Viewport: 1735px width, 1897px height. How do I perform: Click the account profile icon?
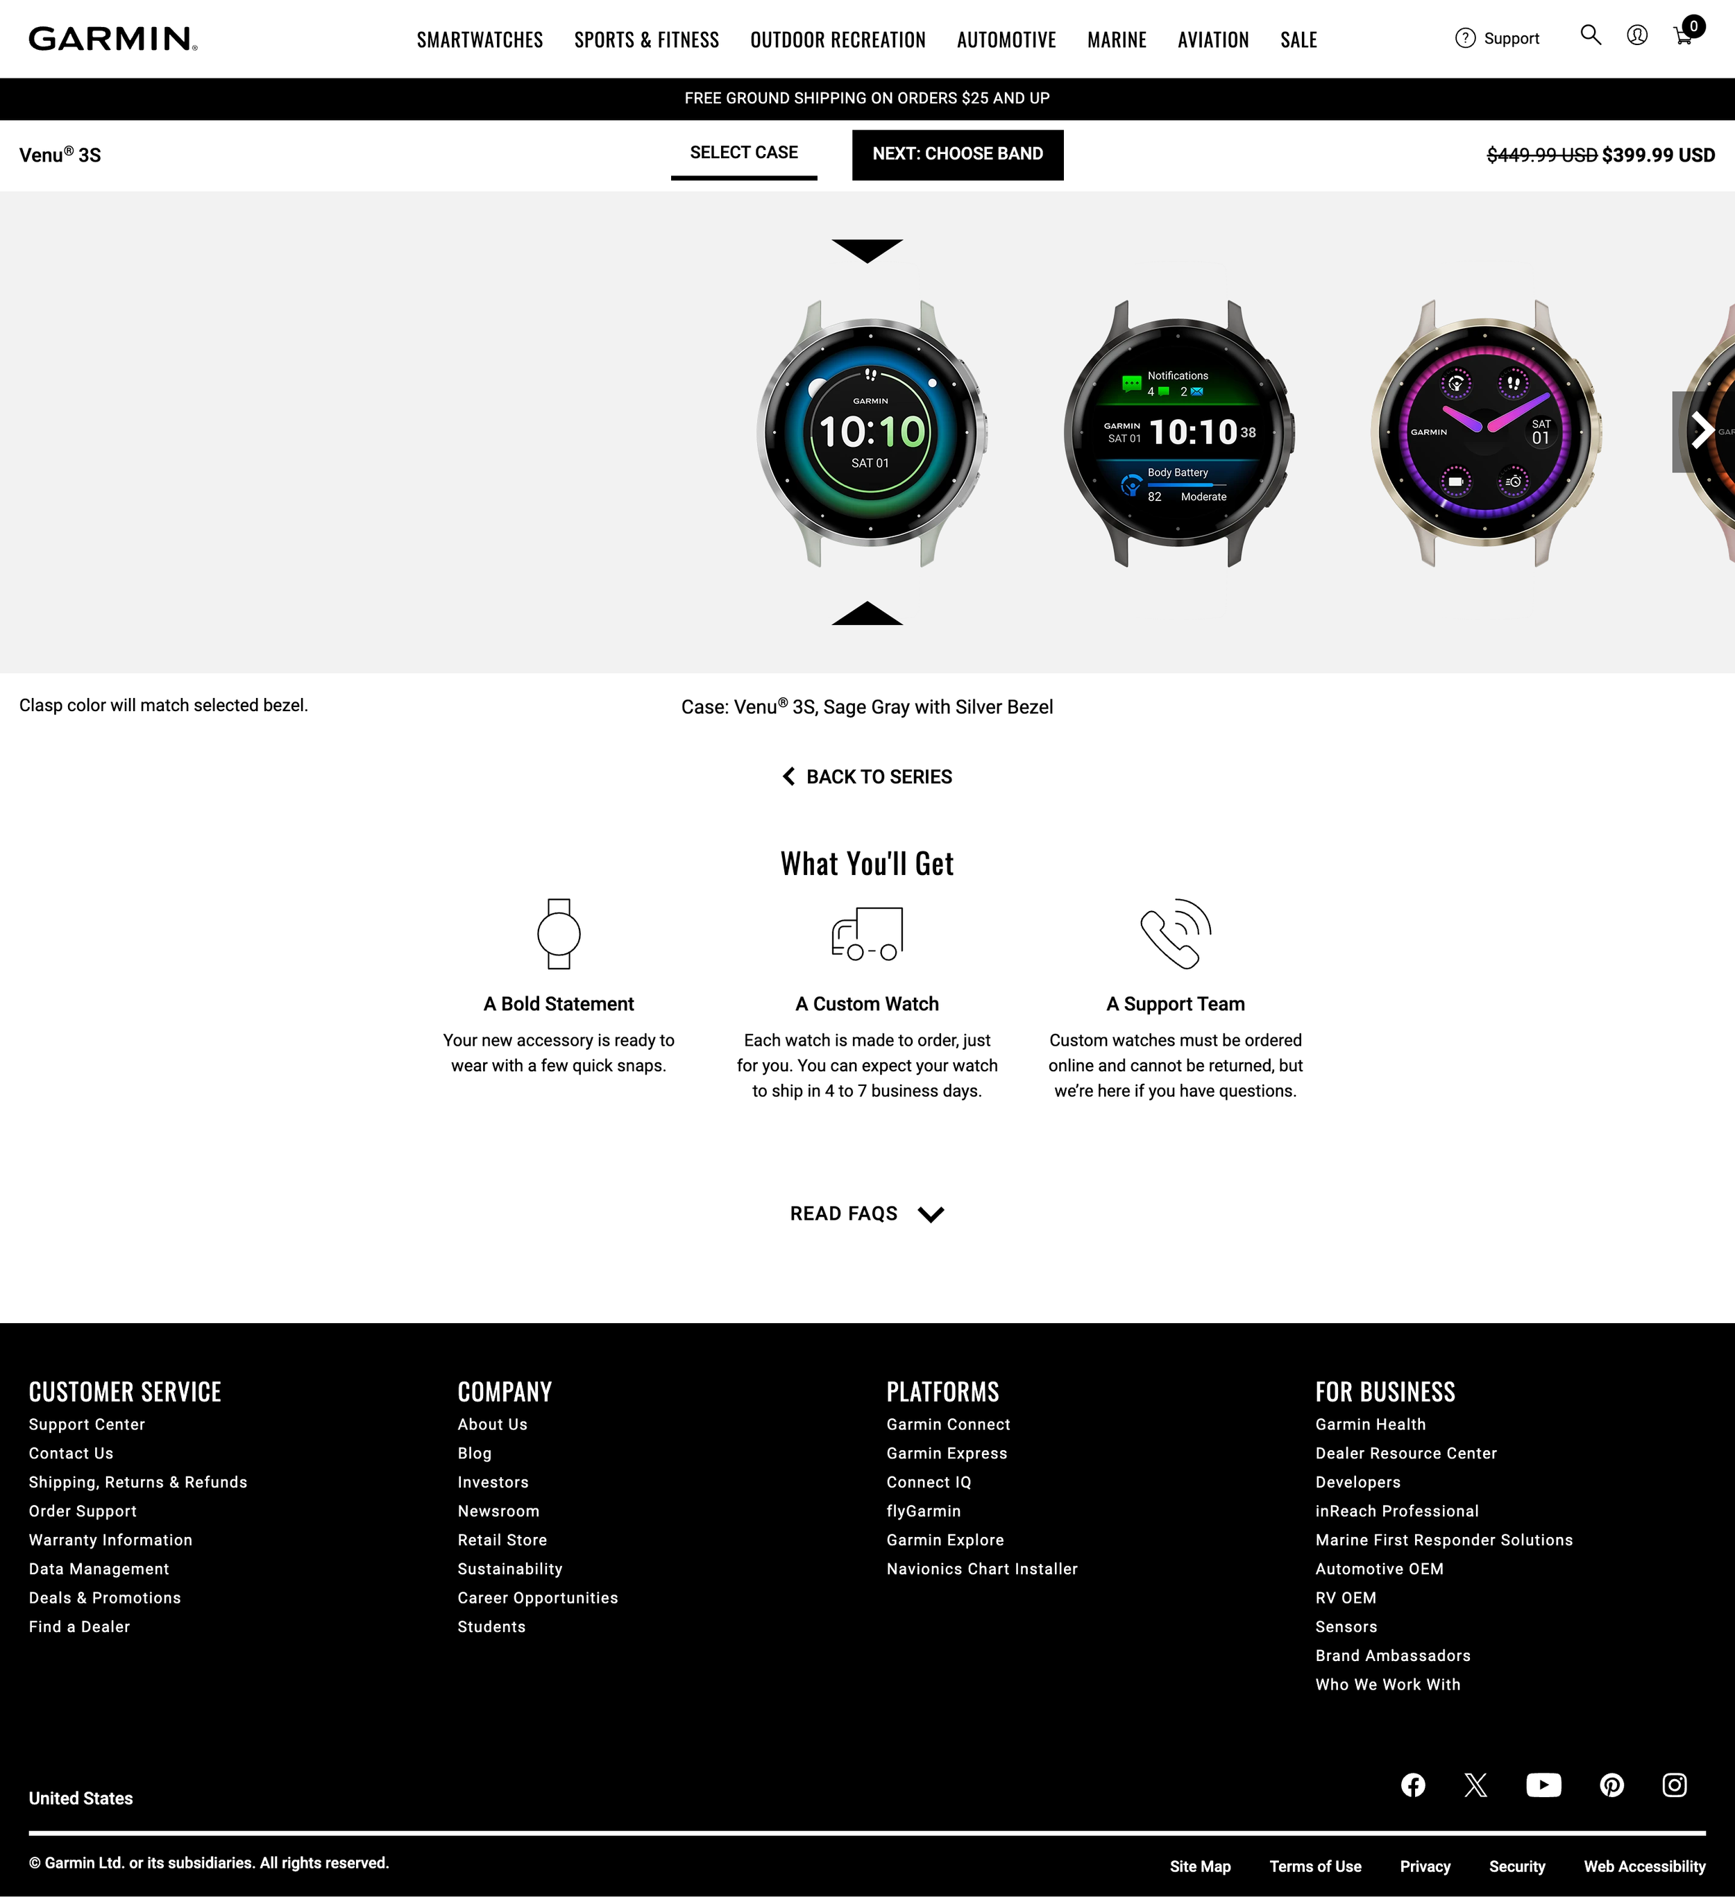(x=1637, y=36)
